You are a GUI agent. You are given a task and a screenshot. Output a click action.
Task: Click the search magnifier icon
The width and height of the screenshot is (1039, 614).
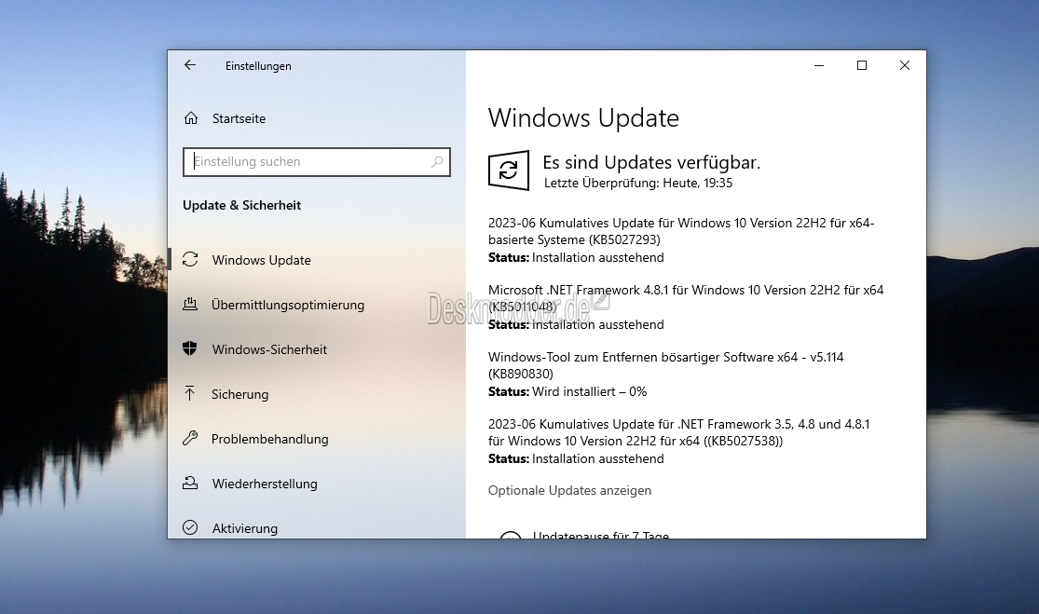437,161
